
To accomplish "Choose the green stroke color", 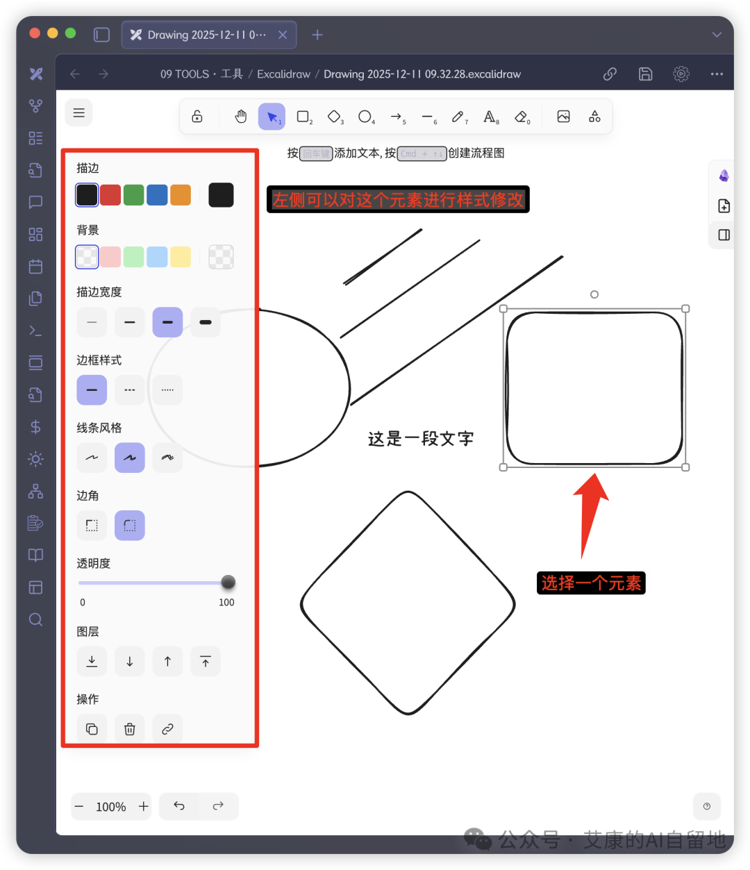I will point(134,195).
